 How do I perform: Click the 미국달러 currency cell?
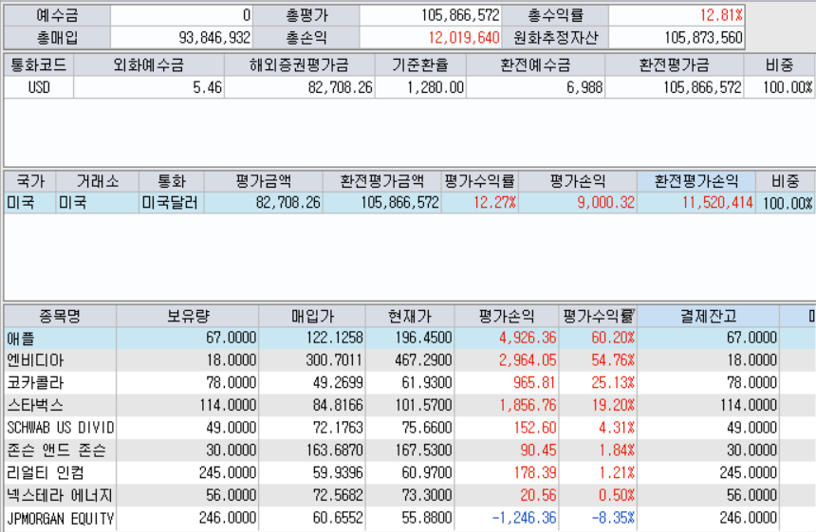[170, 202]
